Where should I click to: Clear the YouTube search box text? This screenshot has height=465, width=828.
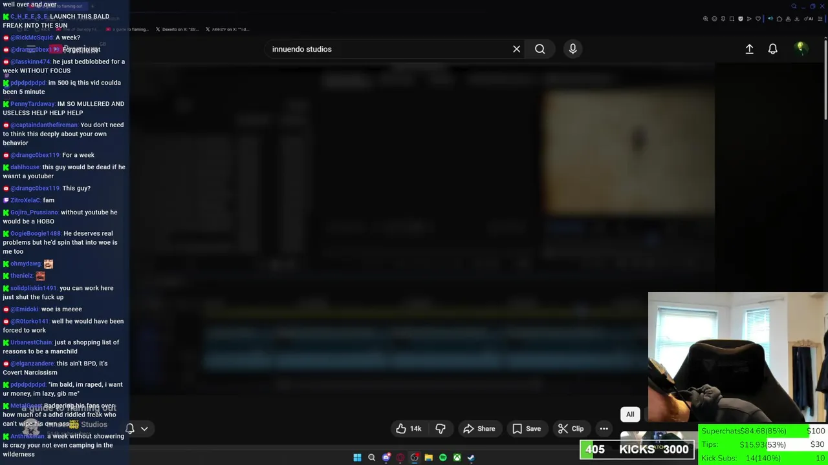coord(516,49)
